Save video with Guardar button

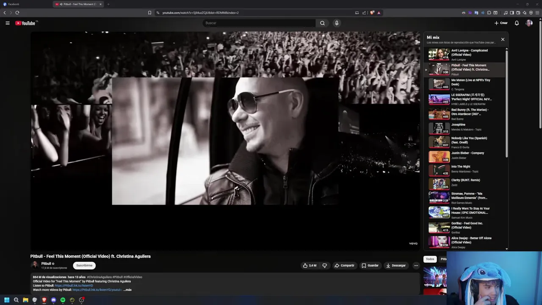point(370,266)
